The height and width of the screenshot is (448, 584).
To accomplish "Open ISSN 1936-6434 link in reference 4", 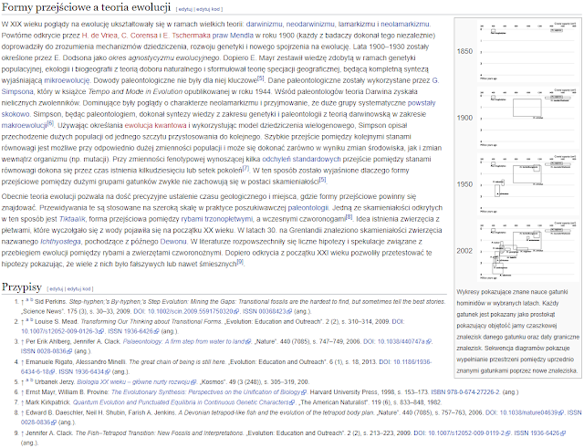I will pyautogui.click(x=85, y=371).
